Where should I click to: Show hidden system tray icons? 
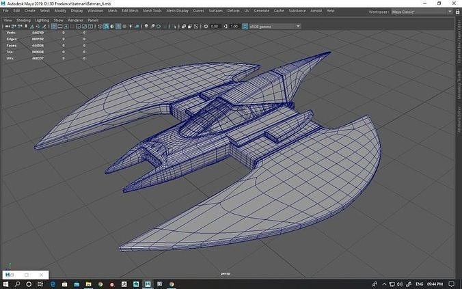pos(384,284)
